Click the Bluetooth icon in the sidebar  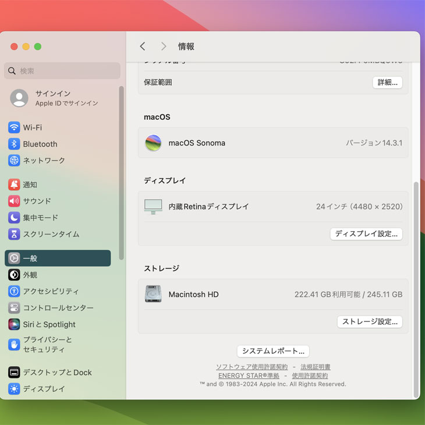(14, 144)
